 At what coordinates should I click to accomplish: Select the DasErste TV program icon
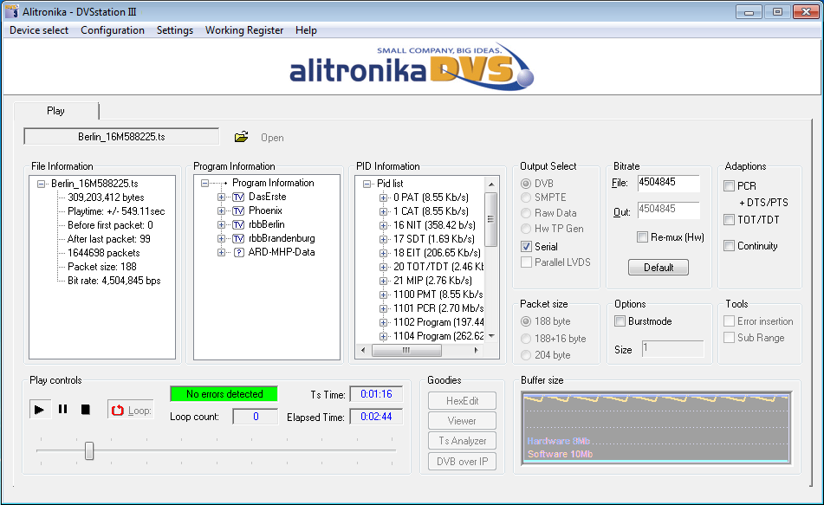coord(238,197)
